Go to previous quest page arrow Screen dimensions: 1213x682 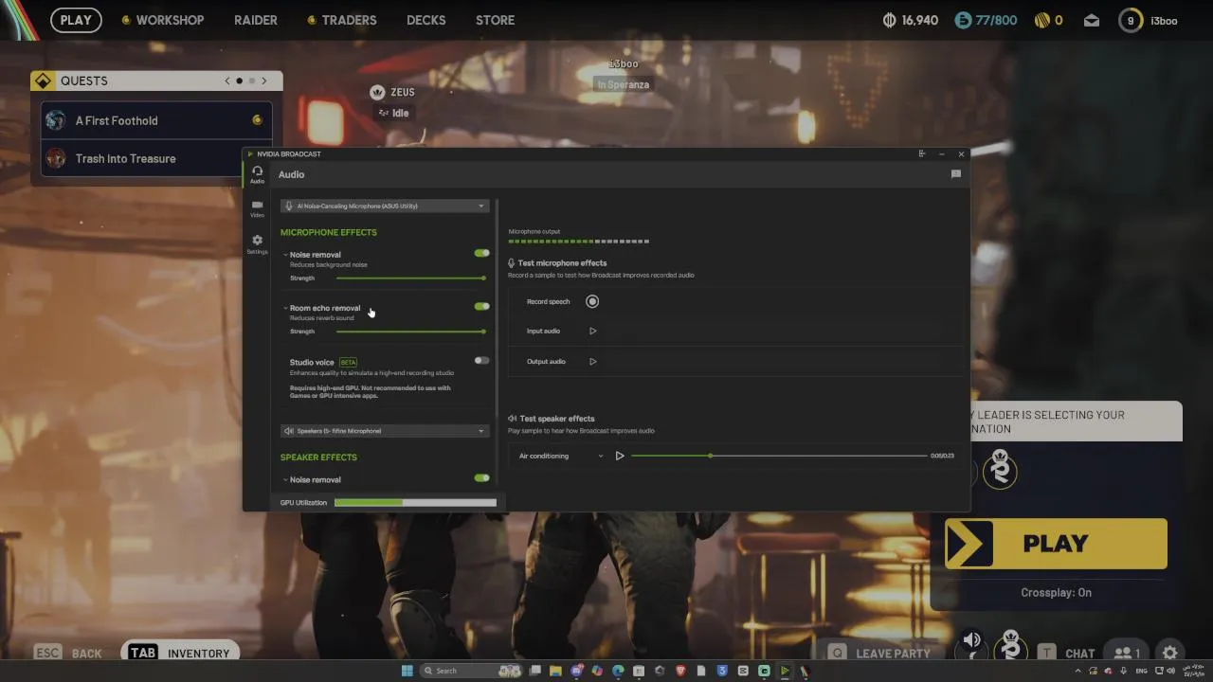[227, 81]
